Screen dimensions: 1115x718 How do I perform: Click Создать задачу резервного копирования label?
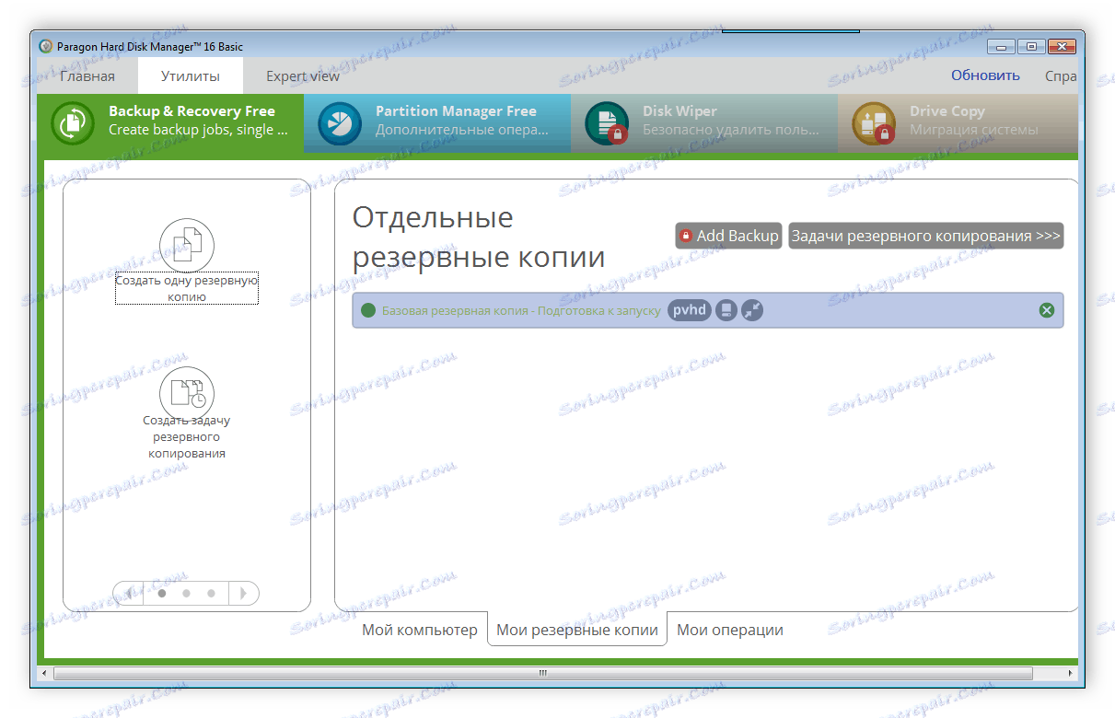(187, 437)
